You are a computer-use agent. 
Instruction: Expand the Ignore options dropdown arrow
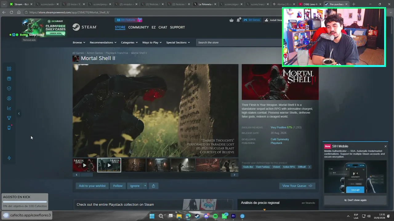(x=145, y=186)
